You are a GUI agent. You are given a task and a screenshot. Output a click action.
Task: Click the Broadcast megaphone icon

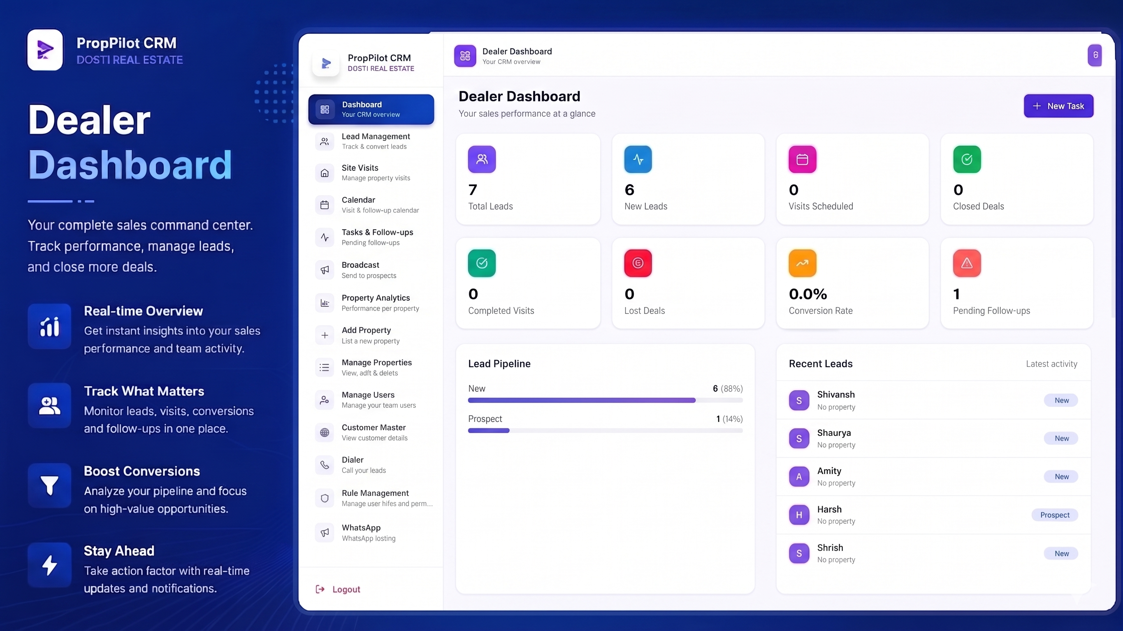324,270
